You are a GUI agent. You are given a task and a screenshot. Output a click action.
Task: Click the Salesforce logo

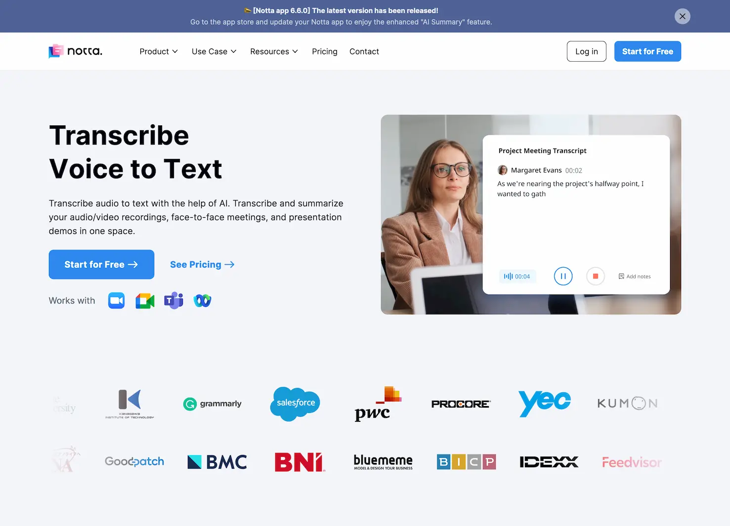click(296, 404)
